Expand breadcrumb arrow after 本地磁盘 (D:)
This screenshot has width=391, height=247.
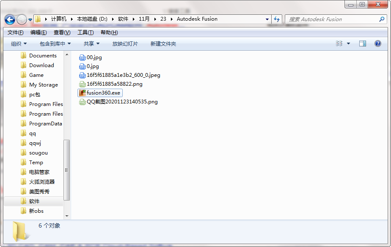113,19
